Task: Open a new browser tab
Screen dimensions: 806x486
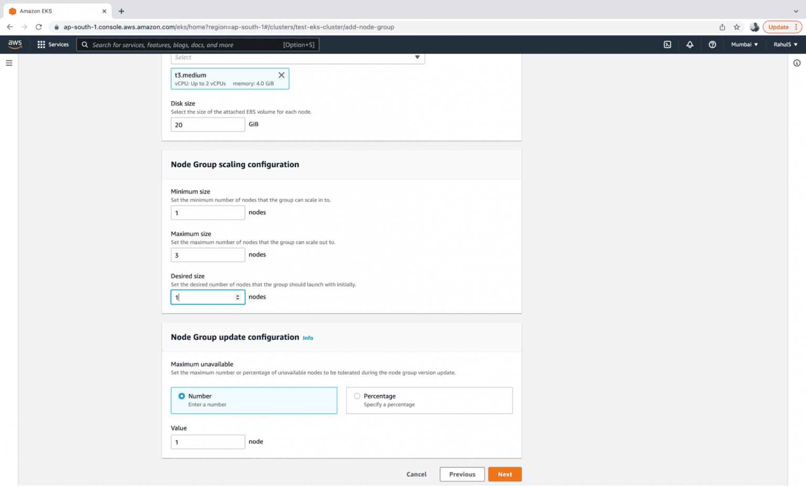Action: click(x=121, y=10)
